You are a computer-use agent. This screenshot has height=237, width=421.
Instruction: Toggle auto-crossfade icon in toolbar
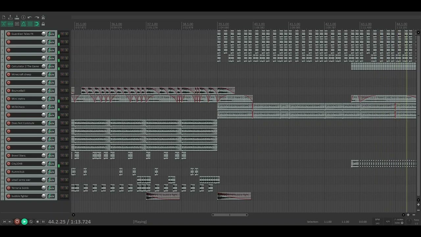[x=4, y=24]
